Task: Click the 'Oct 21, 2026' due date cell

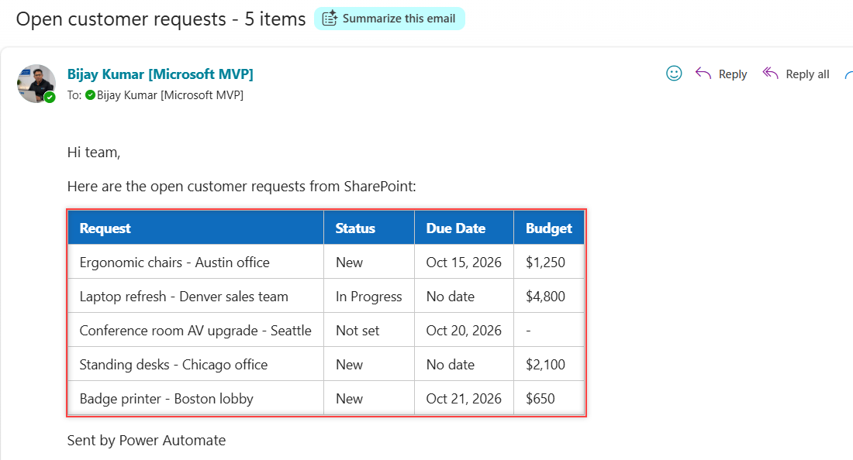Action: pos(464,399)
